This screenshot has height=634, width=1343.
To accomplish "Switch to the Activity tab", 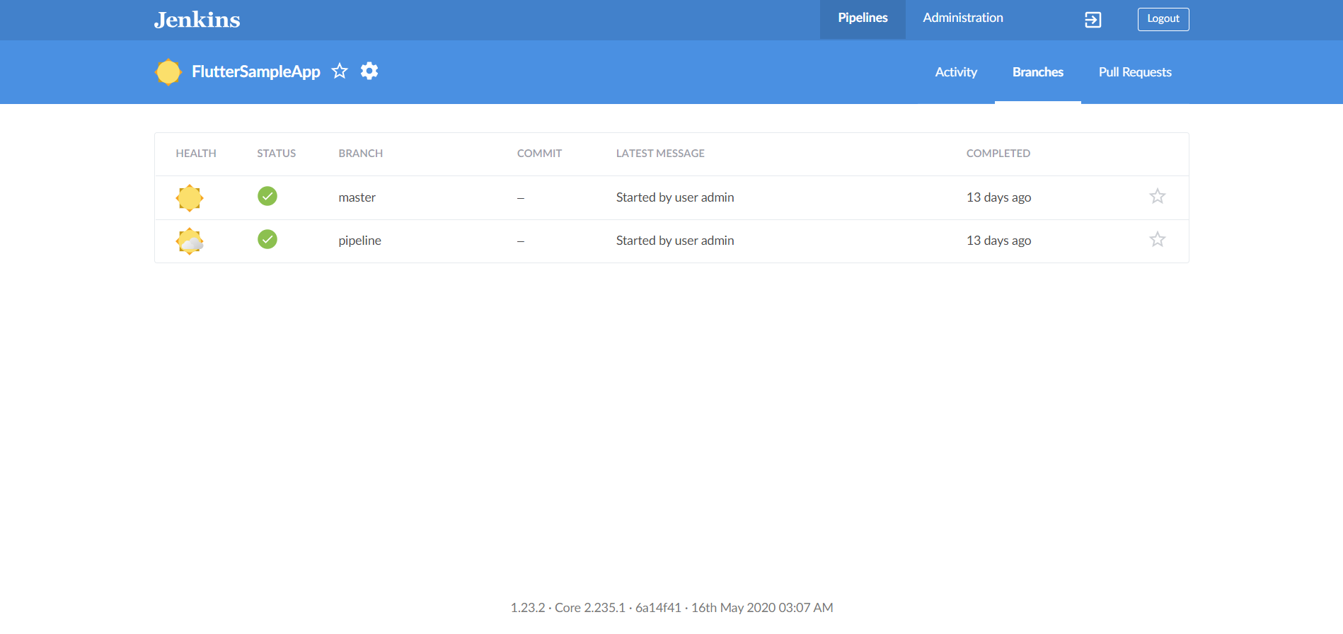I will [956, 72].
